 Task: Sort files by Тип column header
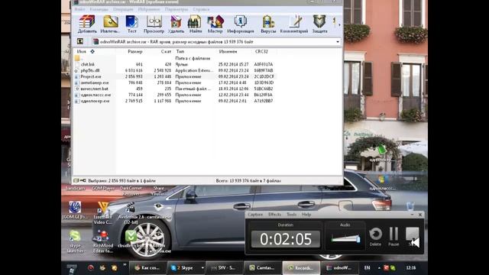[x=180, y=51]
